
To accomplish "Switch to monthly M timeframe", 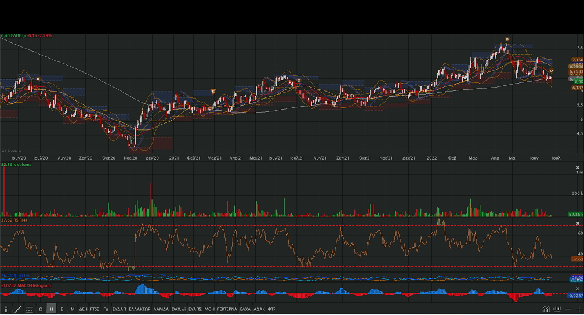I will (72, 309).
